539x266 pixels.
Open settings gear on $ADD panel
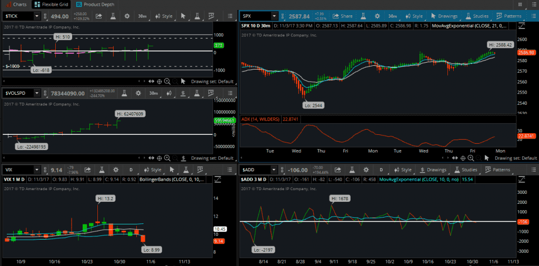point(366,170)
